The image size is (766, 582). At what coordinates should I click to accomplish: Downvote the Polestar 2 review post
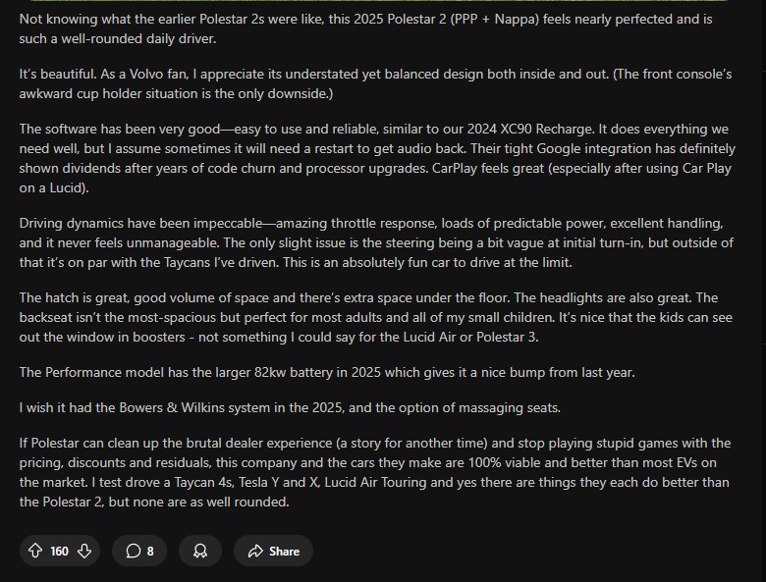84,551
